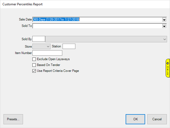The height and width of the screenshot is (128, 170).
Task: Click the small Sold By code box
Action: pos(39,39)
